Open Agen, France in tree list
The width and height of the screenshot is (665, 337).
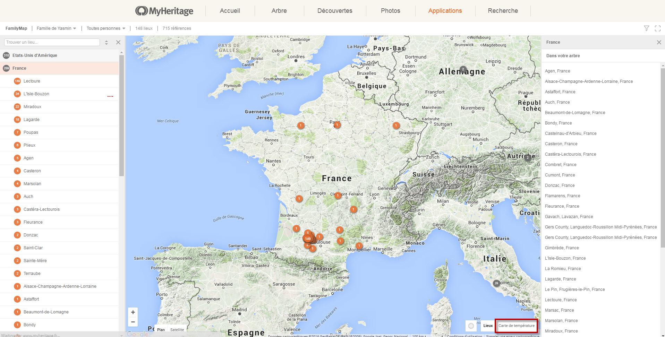tap(557, 71)
